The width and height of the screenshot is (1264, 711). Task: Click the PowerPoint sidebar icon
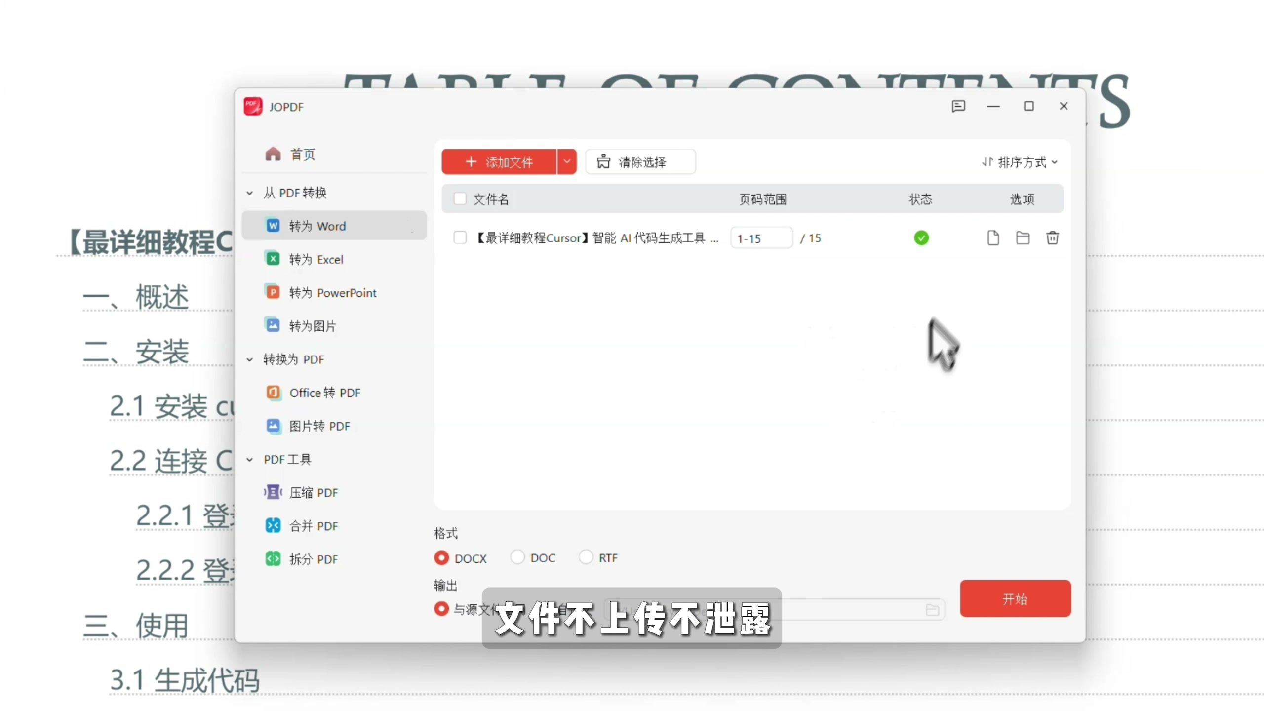click(273, 292)
